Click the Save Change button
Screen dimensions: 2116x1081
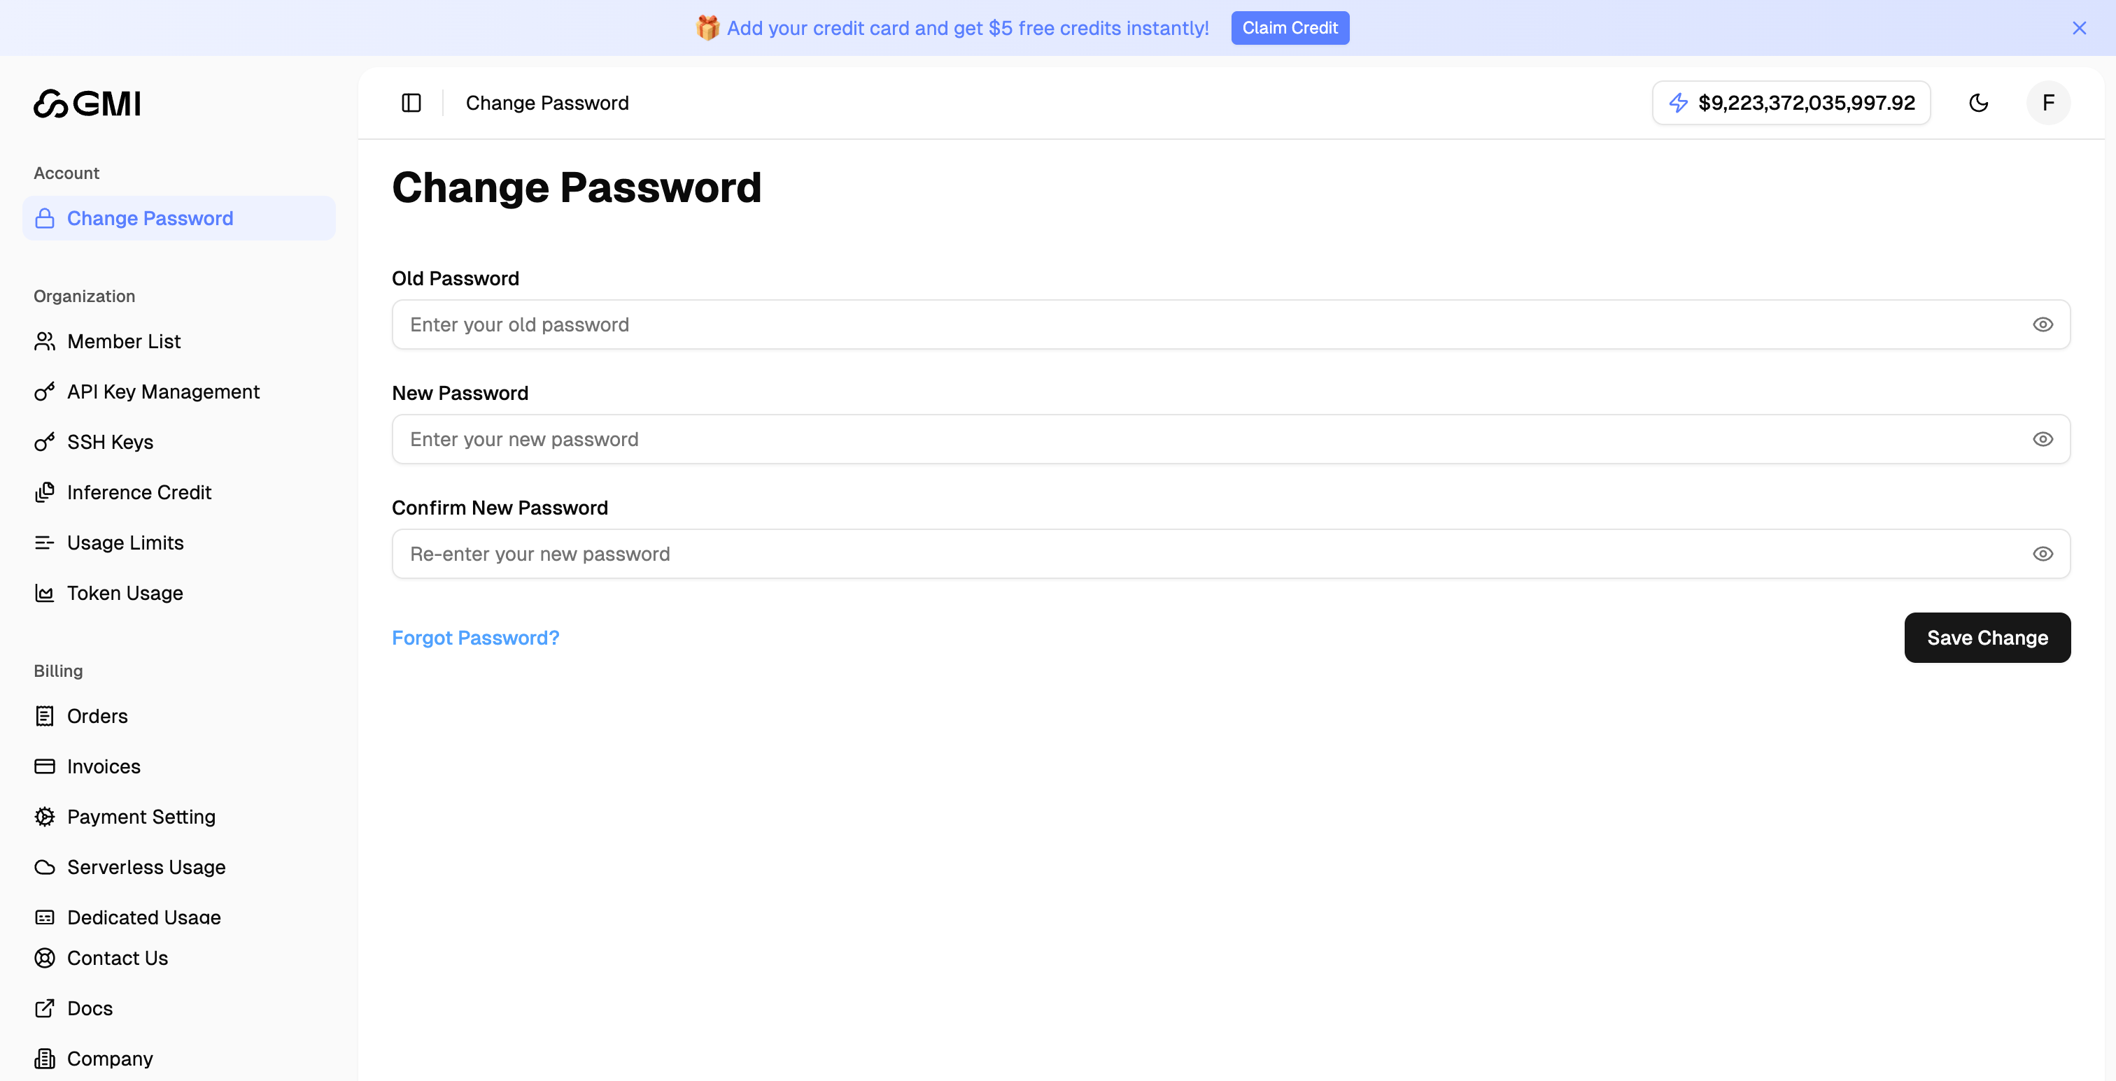click(x=1987, y=638)
